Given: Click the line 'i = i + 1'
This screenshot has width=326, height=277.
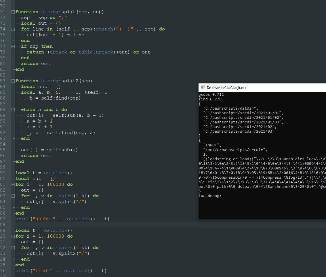Looking at the screenshot, I should click(39, 127).
